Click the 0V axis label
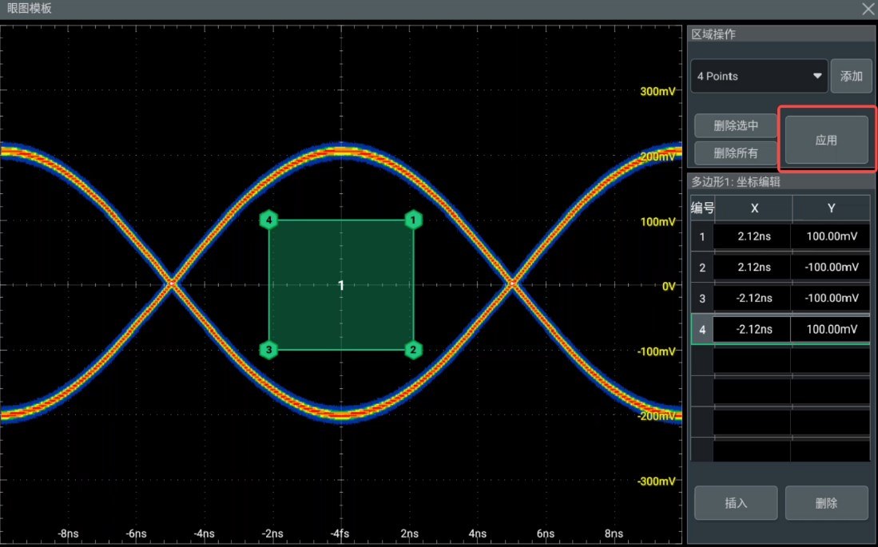 tap(669, 286)
